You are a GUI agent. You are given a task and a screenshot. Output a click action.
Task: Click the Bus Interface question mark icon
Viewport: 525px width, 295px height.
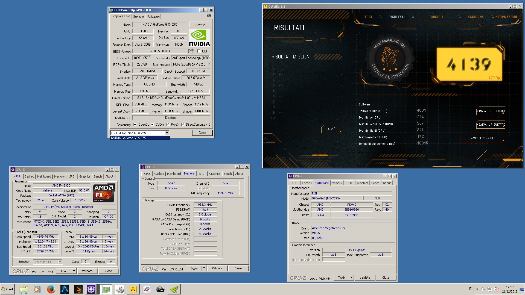pos(209,64)
